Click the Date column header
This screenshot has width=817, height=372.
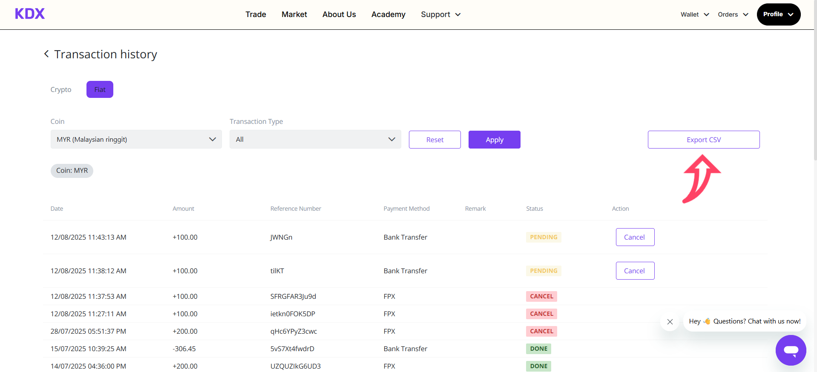tap(57, 209)
